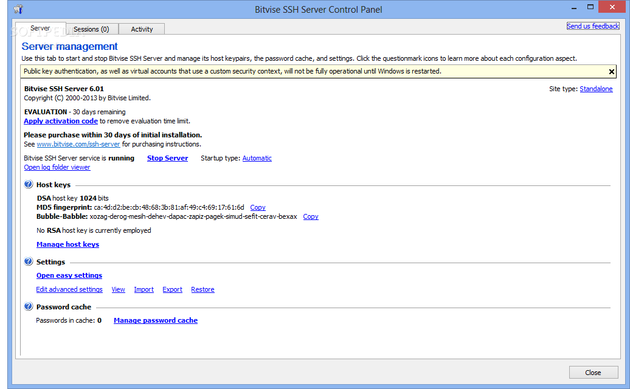Copy the MD5 fingerprint
Screen dimensions: 630x389
[x=258, y=207]
